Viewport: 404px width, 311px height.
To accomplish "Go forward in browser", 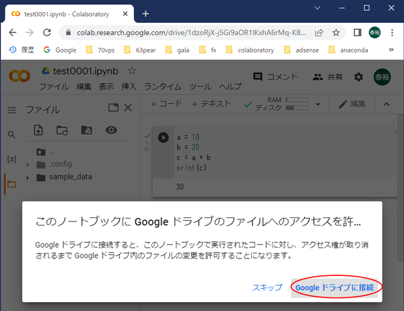I will click(x=30, y=33).
